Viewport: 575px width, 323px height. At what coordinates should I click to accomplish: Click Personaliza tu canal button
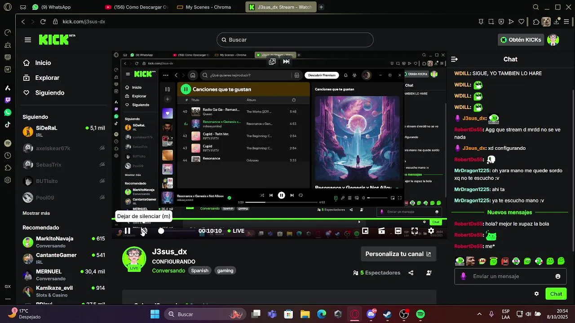coord(398,254)
